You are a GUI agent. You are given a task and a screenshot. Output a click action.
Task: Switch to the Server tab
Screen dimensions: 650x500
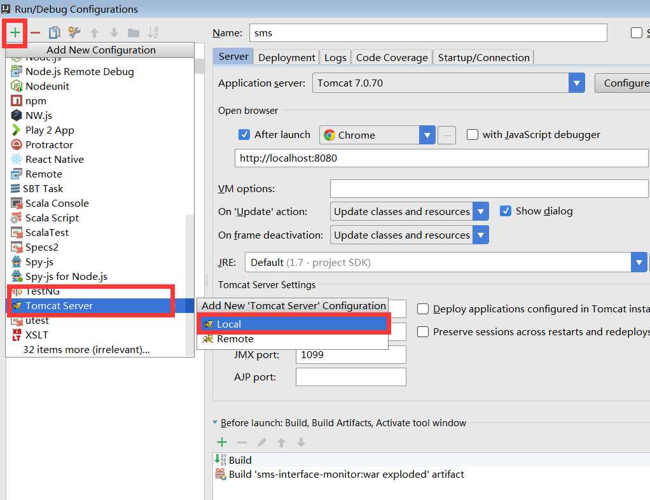[x=233, y=57]
